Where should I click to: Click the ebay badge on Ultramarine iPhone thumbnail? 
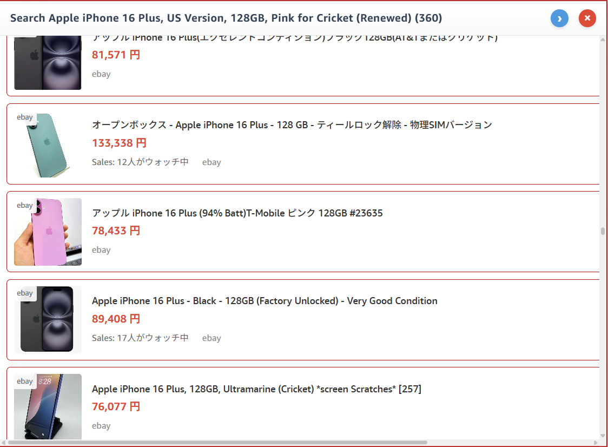coord(25,381)
